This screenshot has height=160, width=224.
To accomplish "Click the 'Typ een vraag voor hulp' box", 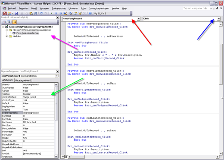I will (x=196, y=8).
